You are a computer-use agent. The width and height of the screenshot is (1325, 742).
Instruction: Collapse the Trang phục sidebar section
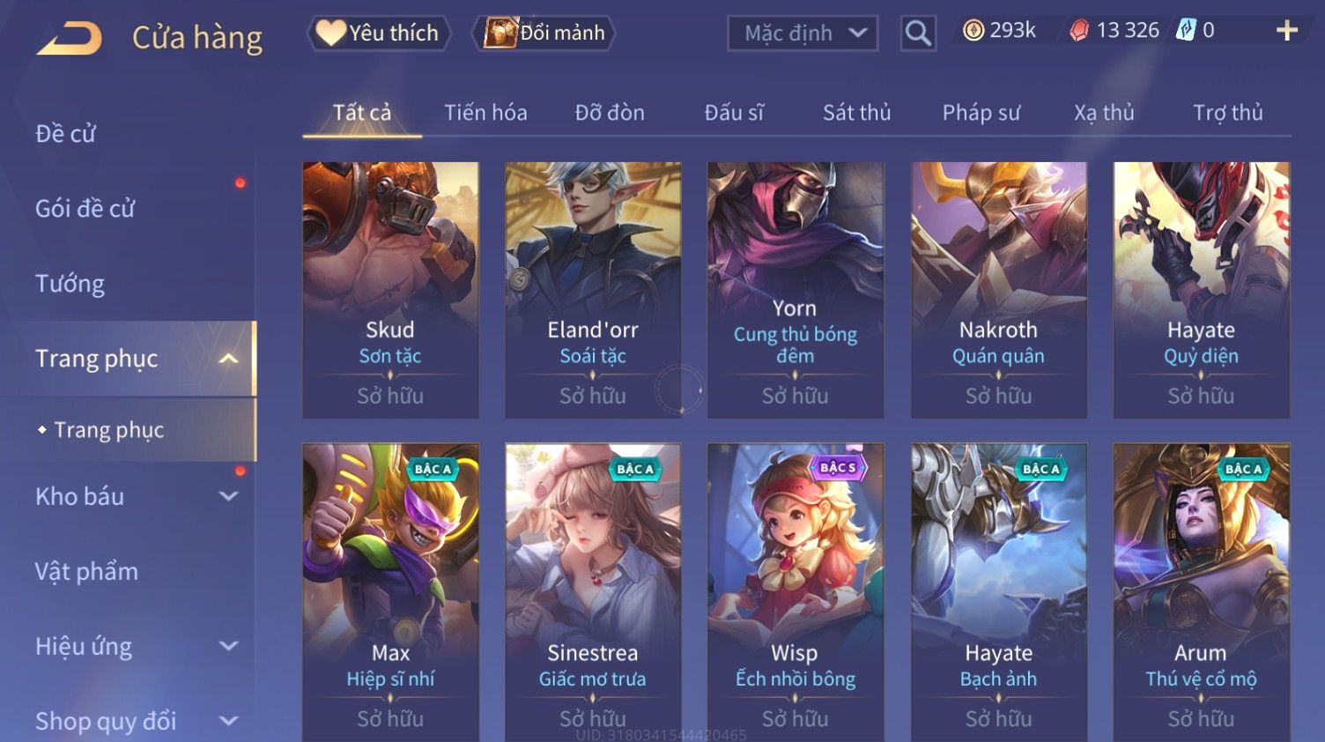click(228, 359)
